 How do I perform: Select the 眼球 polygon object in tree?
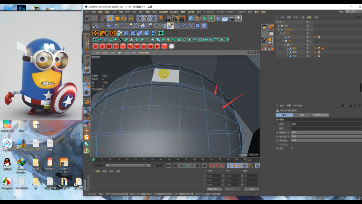(x=294, y=48)
